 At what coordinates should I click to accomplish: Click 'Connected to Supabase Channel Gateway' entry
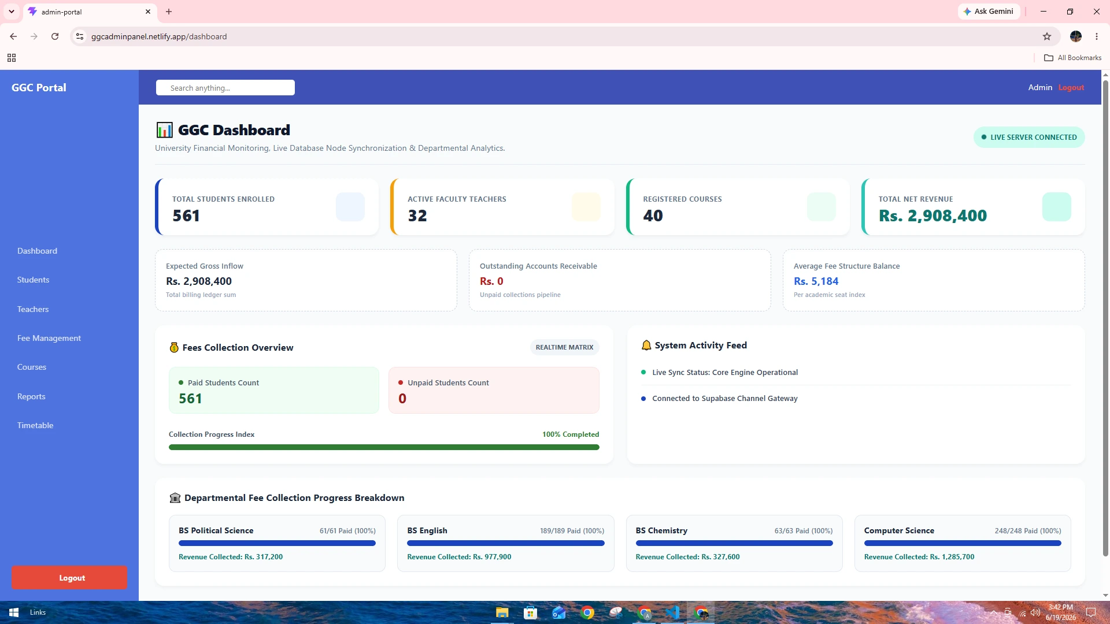(725, 399)
